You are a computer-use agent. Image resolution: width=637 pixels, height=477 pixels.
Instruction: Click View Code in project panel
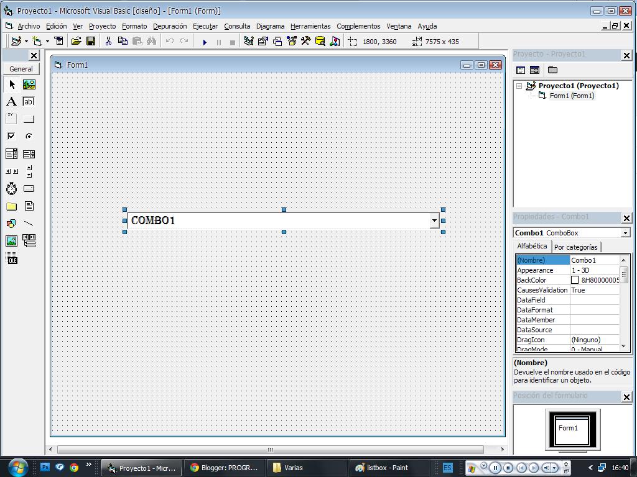pyautogui.click(x=521, y=70)
